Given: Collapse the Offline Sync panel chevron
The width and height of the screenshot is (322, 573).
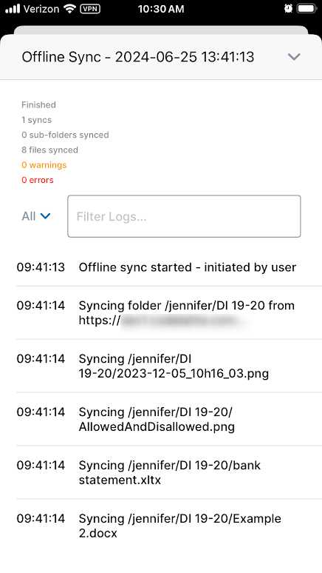Looking at the screenshot, I should [x=293, y=57].
